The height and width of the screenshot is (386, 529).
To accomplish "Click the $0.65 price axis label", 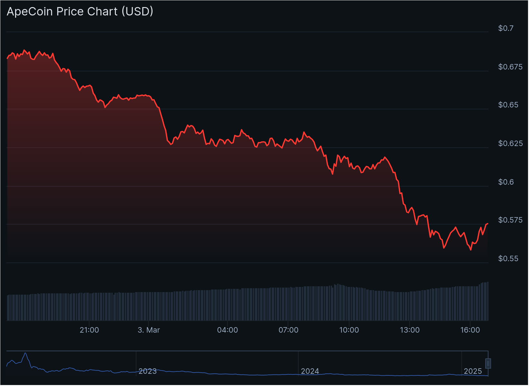I will (508, 105).
